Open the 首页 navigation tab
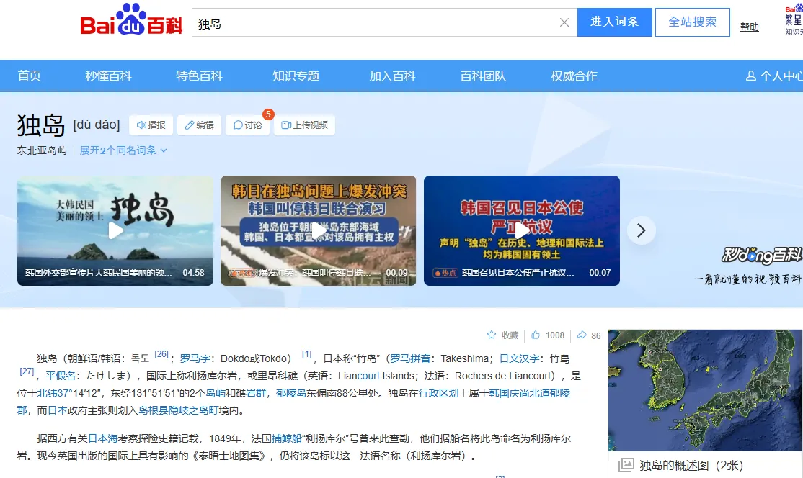The height and width of the screenshot is (478, 803). (30, 76)
